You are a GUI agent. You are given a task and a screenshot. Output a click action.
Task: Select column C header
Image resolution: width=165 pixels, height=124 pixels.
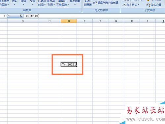click(49, 21)
